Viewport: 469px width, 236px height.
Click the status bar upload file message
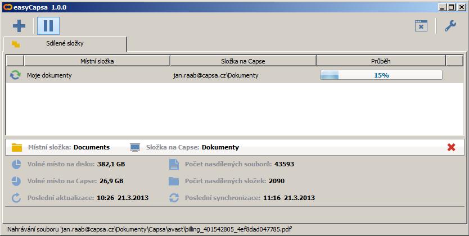pos(150,229)
